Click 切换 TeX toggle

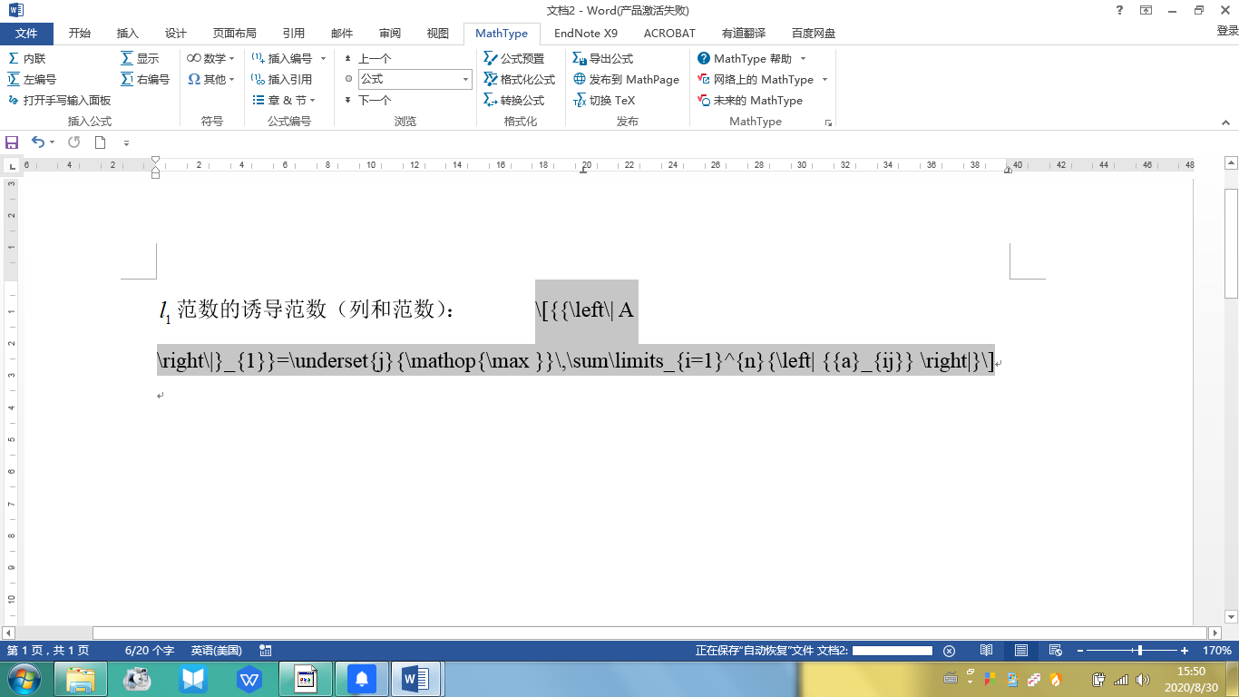click(x=604, y=100)
